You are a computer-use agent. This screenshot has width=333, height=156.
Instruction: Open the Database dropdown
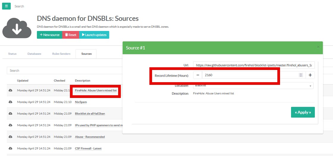click(x=253, y=85)
